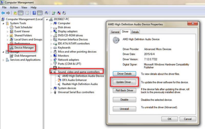Image resolution: width=205 pixels, height=129 pixels.
Task: Click the Back arrow toolbar icon
Action: [x=3, y=13]
